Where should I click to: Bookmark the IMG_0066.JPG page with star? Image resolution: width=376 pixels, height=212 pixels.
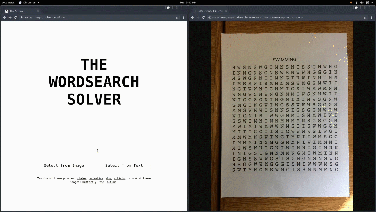(x=365, y=17)
